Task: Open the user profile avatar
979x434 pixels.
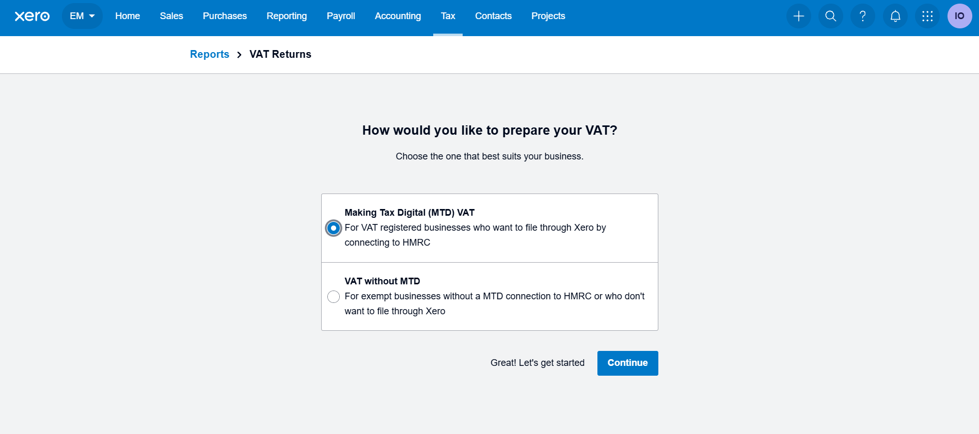Action: (959, 16)
